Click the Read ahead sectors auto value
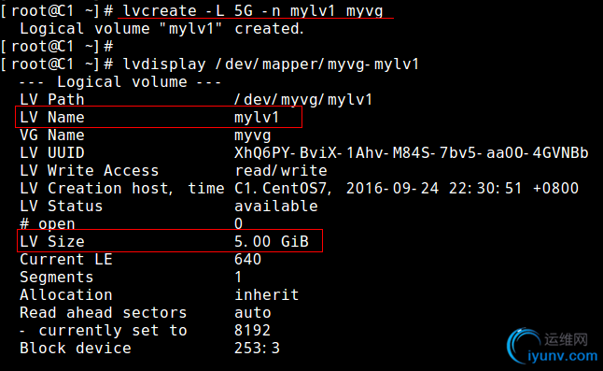This screenshot has height=371, width=603. (253, 313)
